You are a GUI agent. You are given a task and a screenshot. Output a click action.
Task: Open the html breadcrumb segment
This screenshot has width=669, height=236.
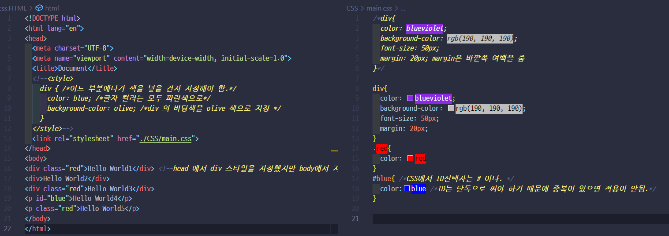[x=52, y=8]
